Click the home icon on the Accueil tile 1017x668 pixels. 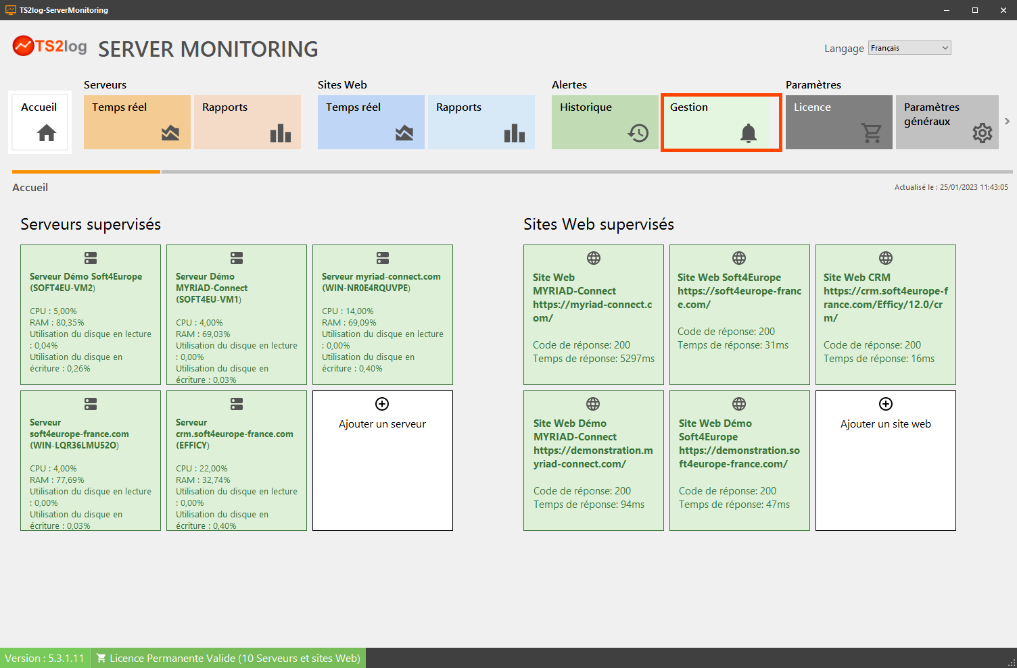click(47, 133)
